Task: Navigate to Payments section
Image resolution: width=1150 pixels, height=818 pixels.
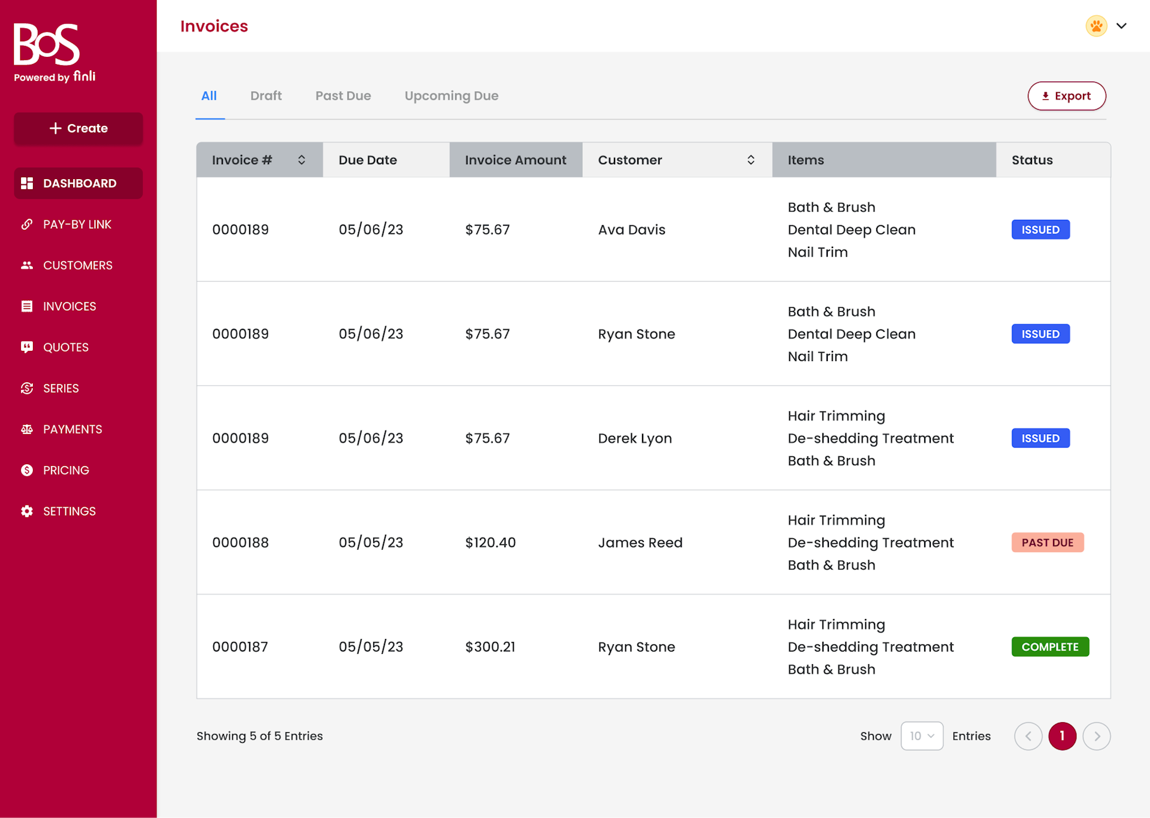Action: (72, 429)
